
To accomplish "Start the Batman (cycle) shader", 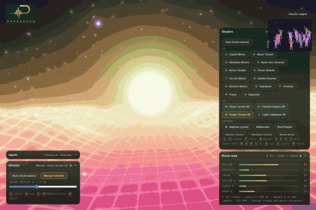I will coord(237,127).
